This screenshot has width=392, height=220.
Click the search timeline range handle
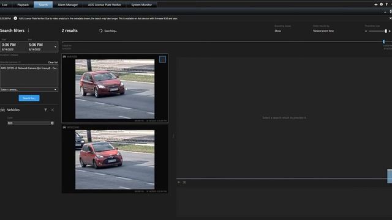384,42
